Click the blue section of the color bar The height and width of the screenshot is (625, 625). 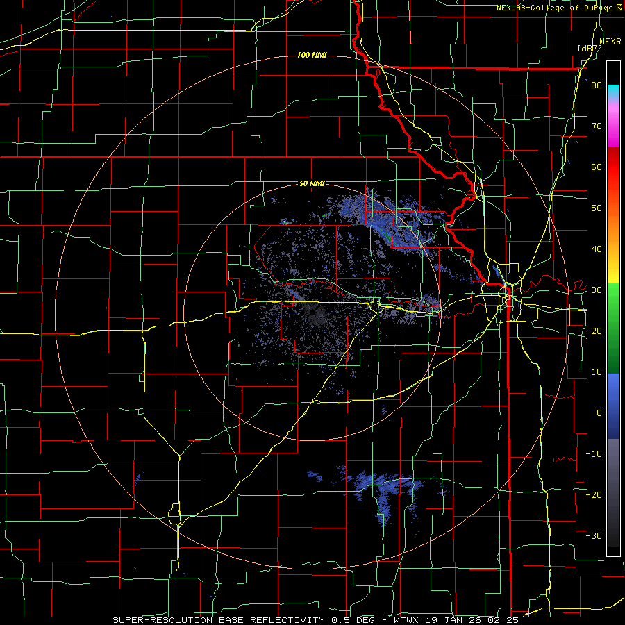coord(613,406)
